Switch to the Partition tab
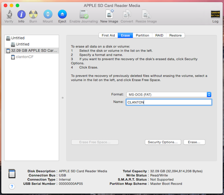 (x=142, y=36)
